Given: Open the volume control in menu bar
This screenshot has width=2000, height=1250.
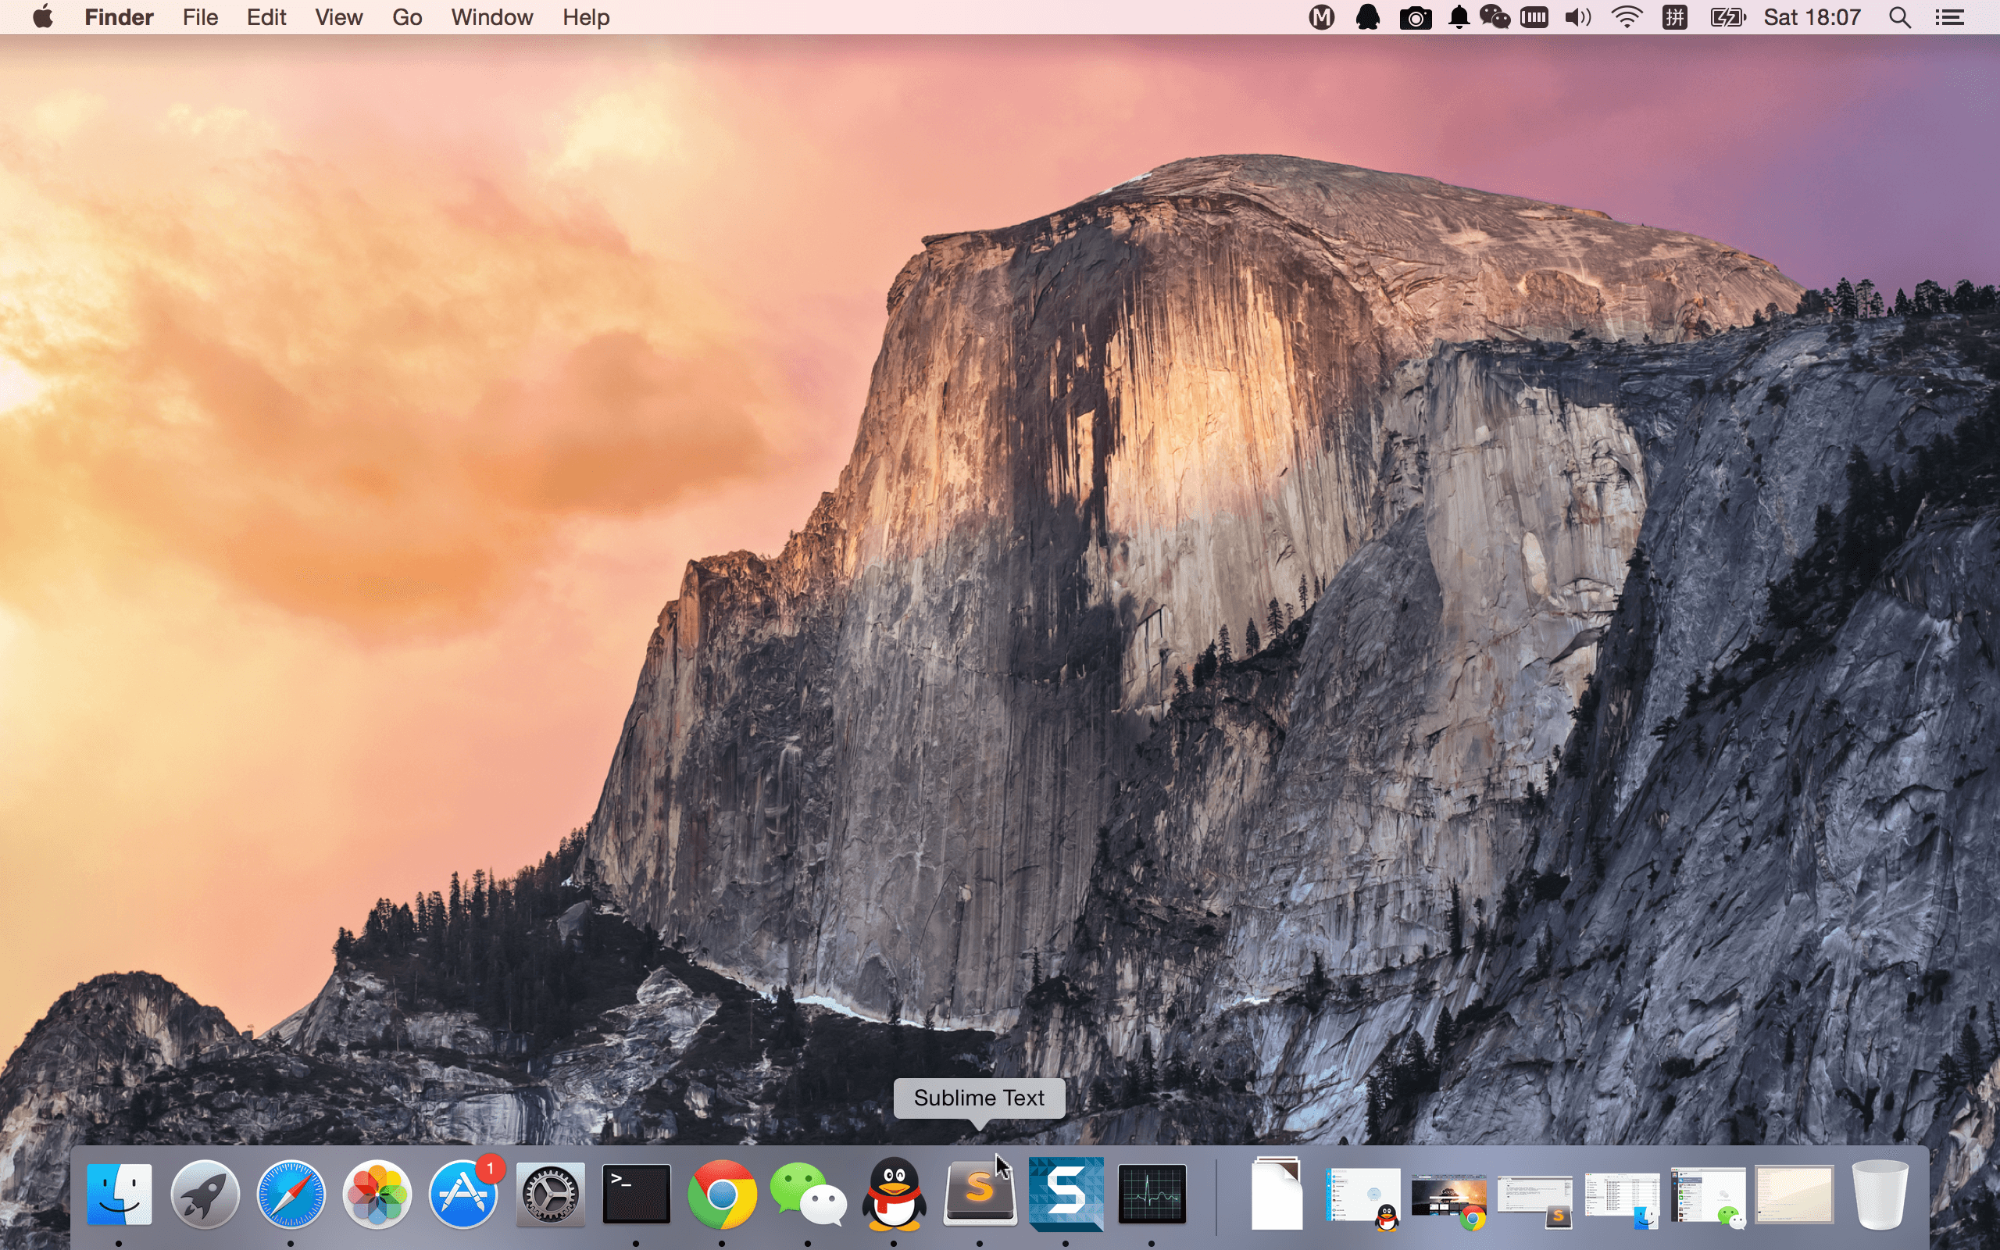Looking at the screenshot, I should 1577,17.
